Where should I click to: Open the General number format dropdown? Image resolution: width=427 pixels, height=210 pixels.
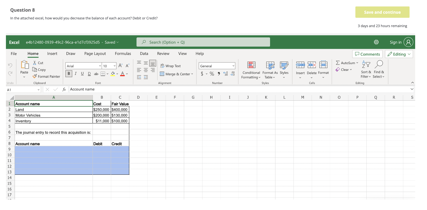[x=233, y=66]
